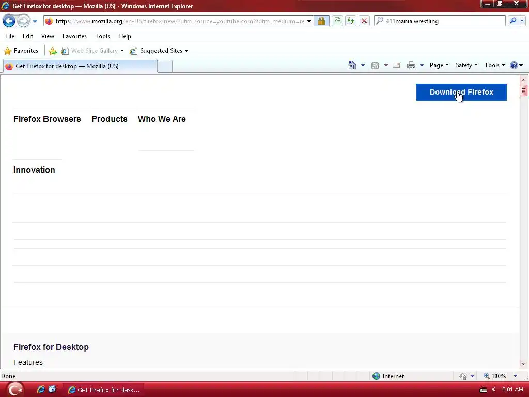
Task: Open Web Slice Gallery
Action: coord(92,51)
